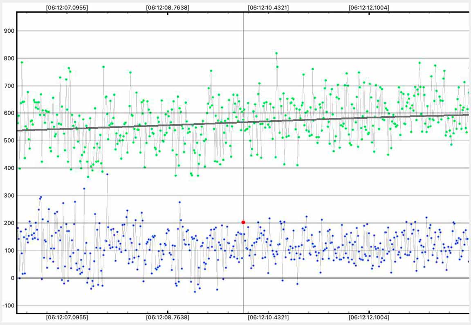
Task: Click the 300 Y-axis label
Action: (9, 196)
